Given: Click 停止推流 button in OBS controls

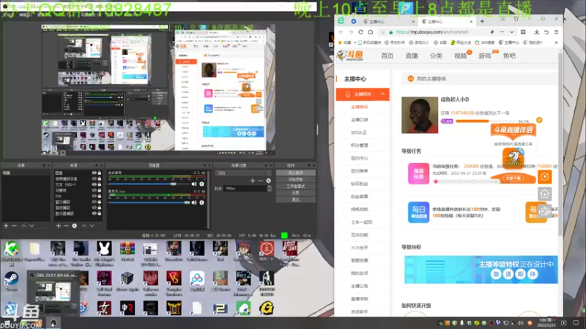Looking at the screenshot, I should tap(296, 173).
